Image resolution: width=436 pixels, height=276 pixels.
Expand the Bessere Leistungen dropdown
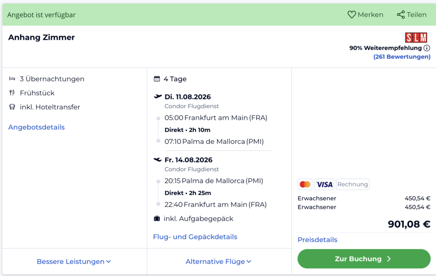[74, 262]
